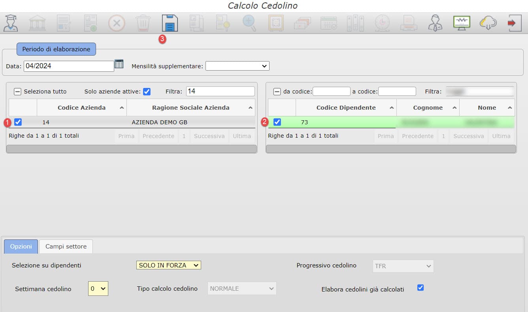Click Successiva in companies pager
Screen dimensions: 528x312
(209, 136)
